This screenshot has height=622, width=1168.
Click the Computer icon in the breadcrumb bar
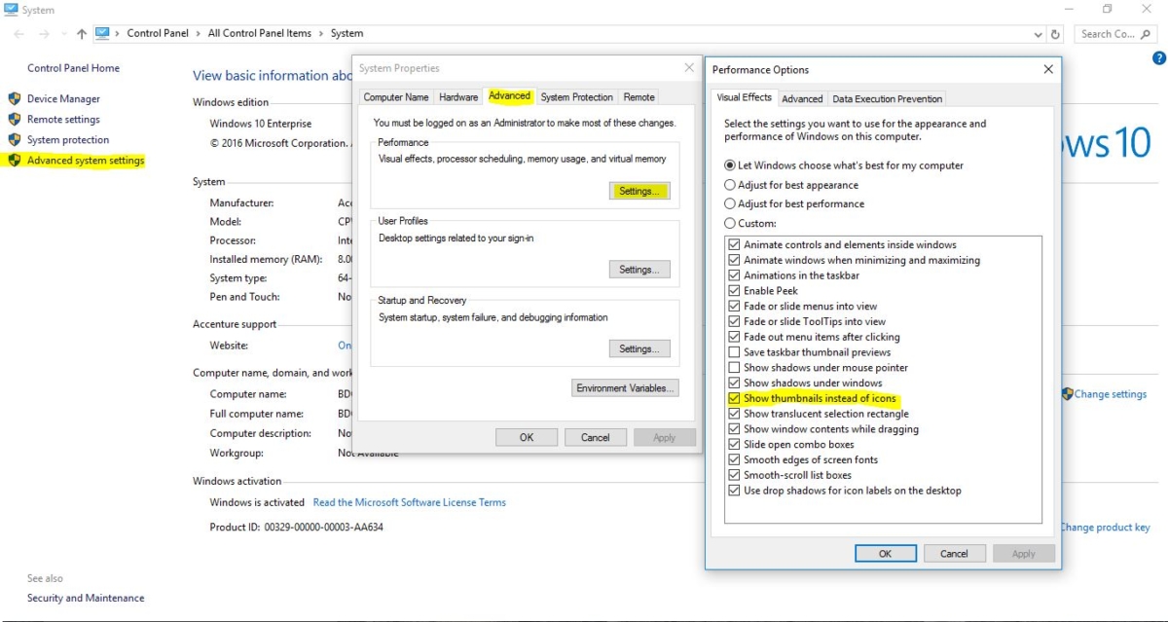point(103,32)
